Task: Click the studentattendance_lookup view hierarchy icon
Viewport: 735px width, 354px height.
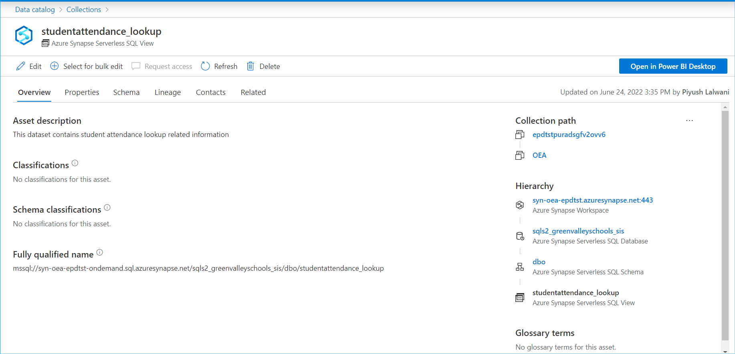Action: click(x=520, y=298)
